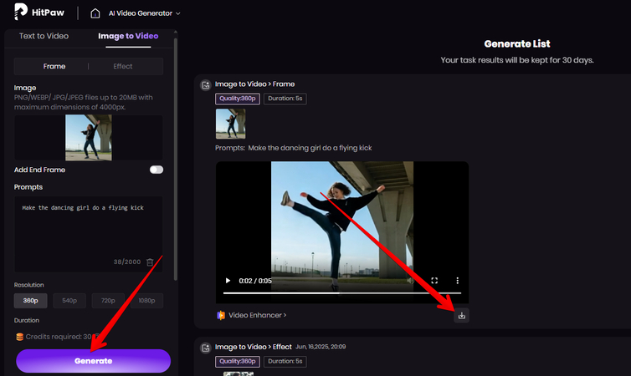Click the 'Image to Video > Frame' heading
Viewport: 631px width, 376px height.
click(254, 84)
